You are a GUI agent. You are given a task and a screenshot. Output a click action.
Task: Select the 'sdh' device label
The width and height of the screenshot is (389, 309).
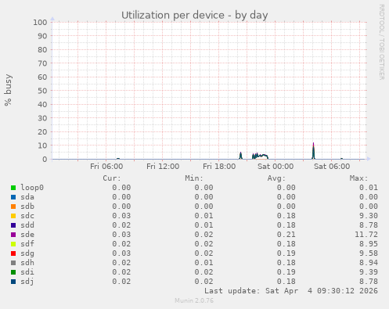point(27,263)
